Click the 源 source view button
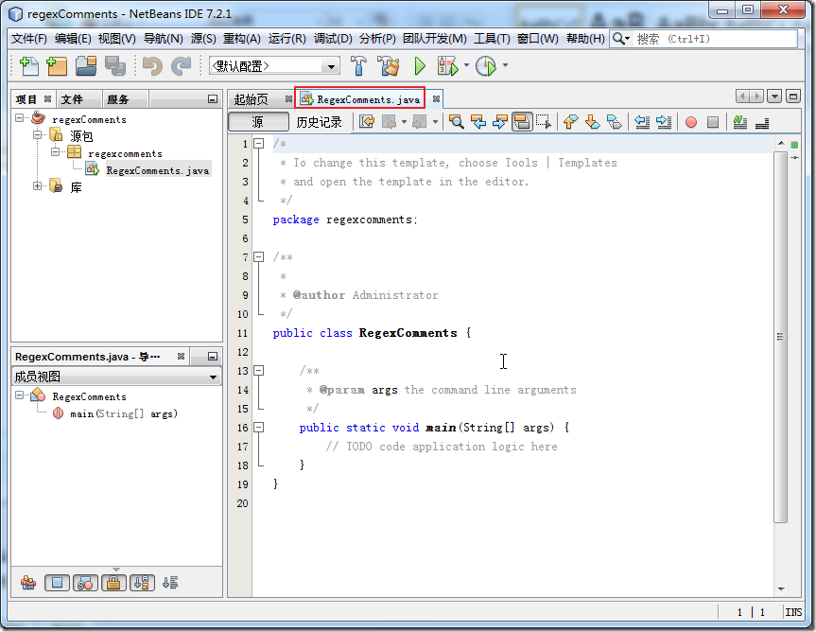 coord(258,122)
